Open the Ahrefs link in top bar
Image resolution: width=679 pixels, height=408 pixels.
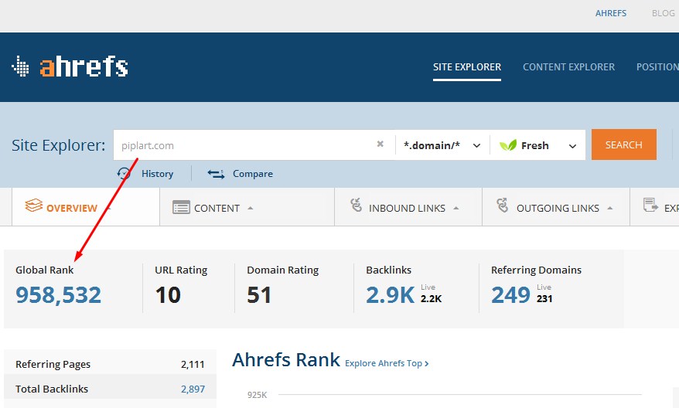pyautogui.click(x=611, y=13)
